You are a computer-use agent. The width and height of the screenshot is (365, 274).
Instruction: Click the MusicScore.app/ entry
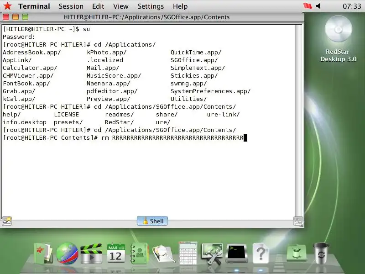click(114, 76)
